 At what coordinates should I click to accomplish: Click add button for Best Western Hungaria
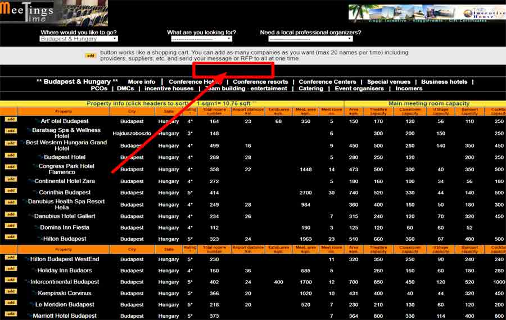(x=11, y=143)
